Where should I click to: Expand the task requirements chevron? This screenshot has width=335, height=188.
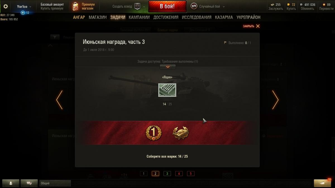167,67
